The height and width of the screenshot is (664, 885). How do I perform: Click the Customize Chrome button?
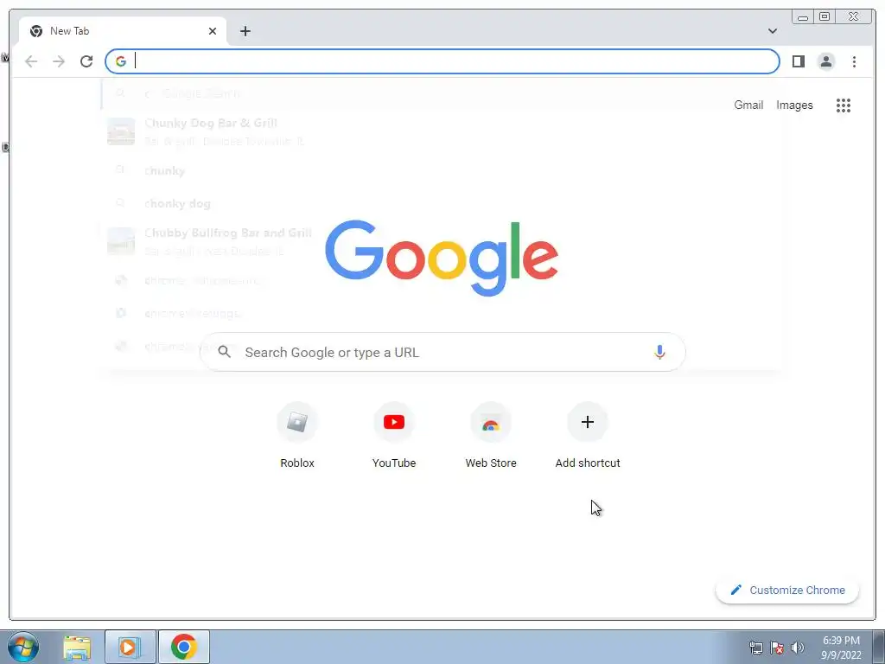[787, 590]
